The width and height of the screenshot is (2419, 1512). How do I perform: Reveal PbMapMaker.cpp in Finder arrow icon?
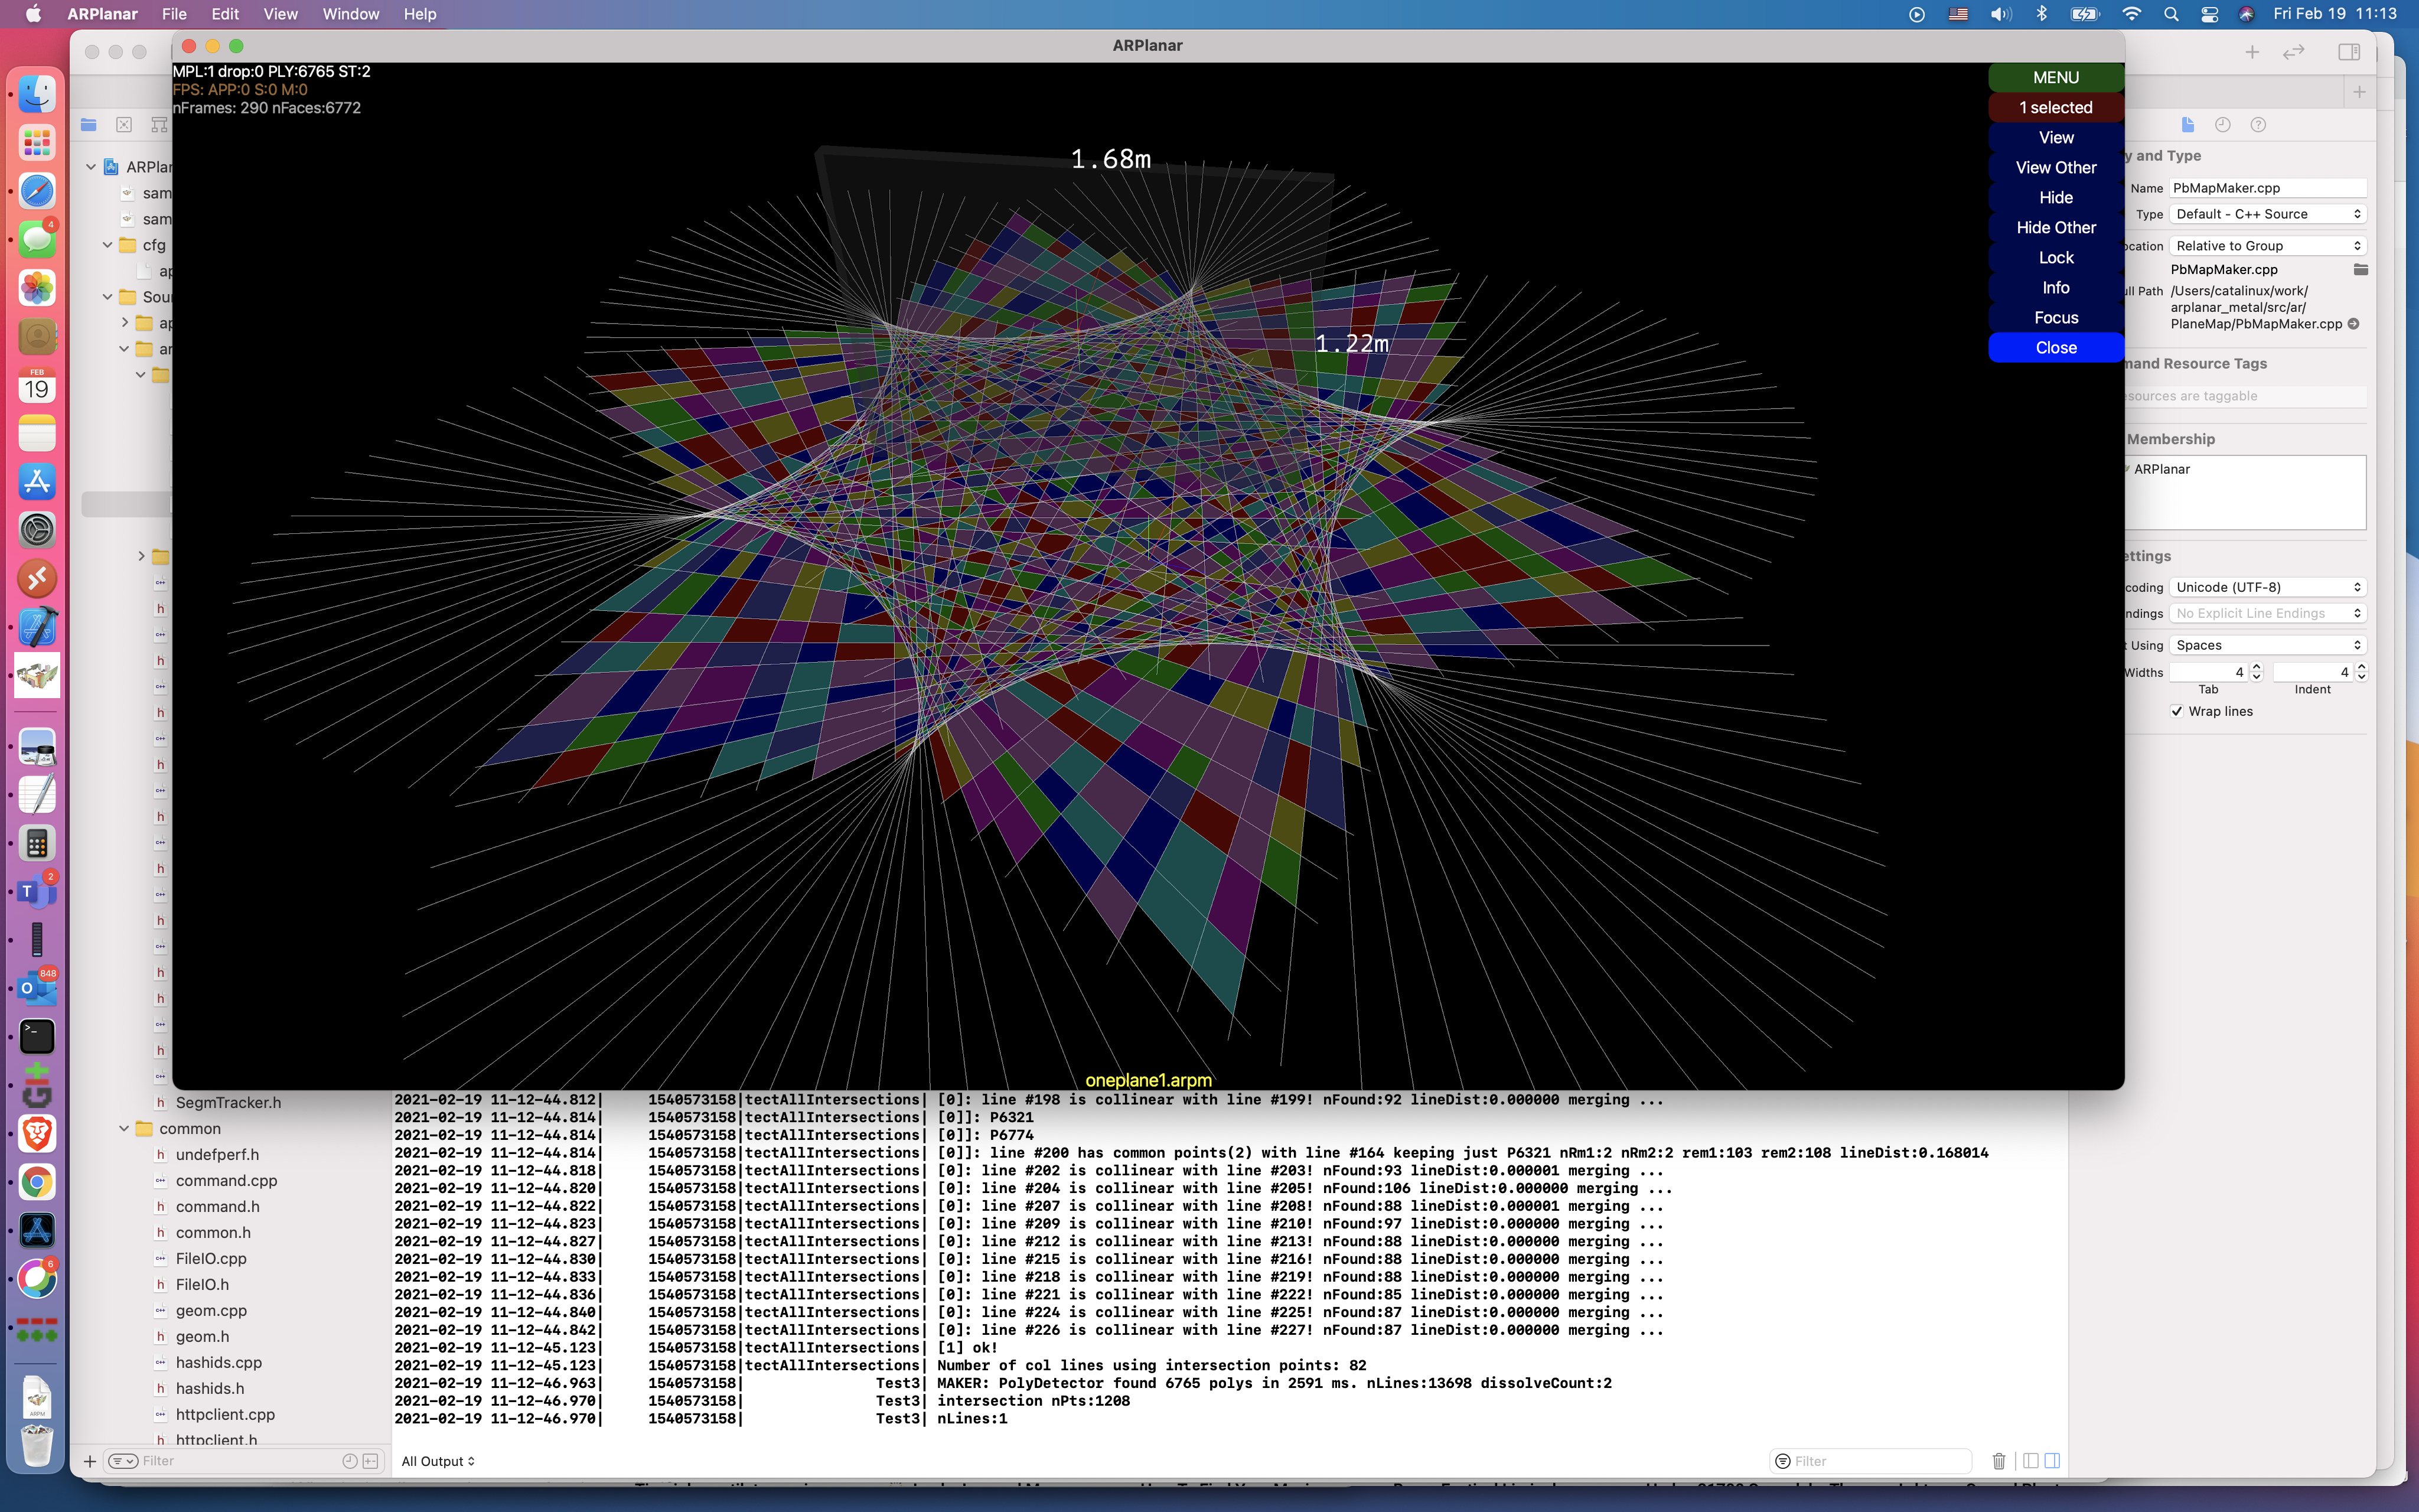[2353, 324]
